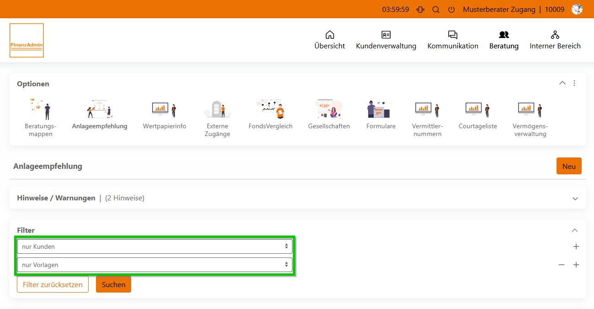594x309 pixels.
Task: Collapse the Optionen panel
Action: 562,83
